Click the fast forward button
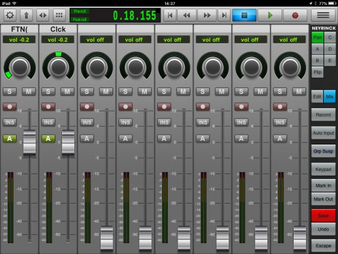Image resolution: width=338 pixels, height=254 pixels. tap(207, 15)
